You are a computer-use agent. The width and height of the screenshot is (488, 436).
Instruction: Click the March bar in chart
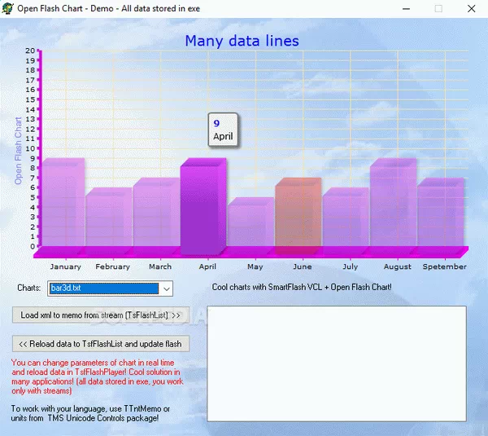pyautogui.click(x=157, y=216)
